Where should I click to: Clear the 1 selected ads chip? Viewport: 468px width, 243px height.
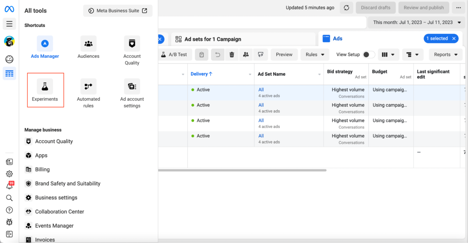[454, 39]
